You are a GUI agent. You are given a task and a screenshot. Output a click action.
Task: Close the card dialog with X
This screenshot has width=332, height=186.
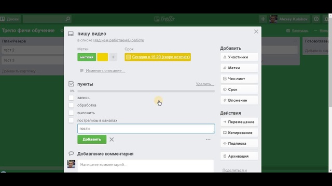[x=256, y=32]
